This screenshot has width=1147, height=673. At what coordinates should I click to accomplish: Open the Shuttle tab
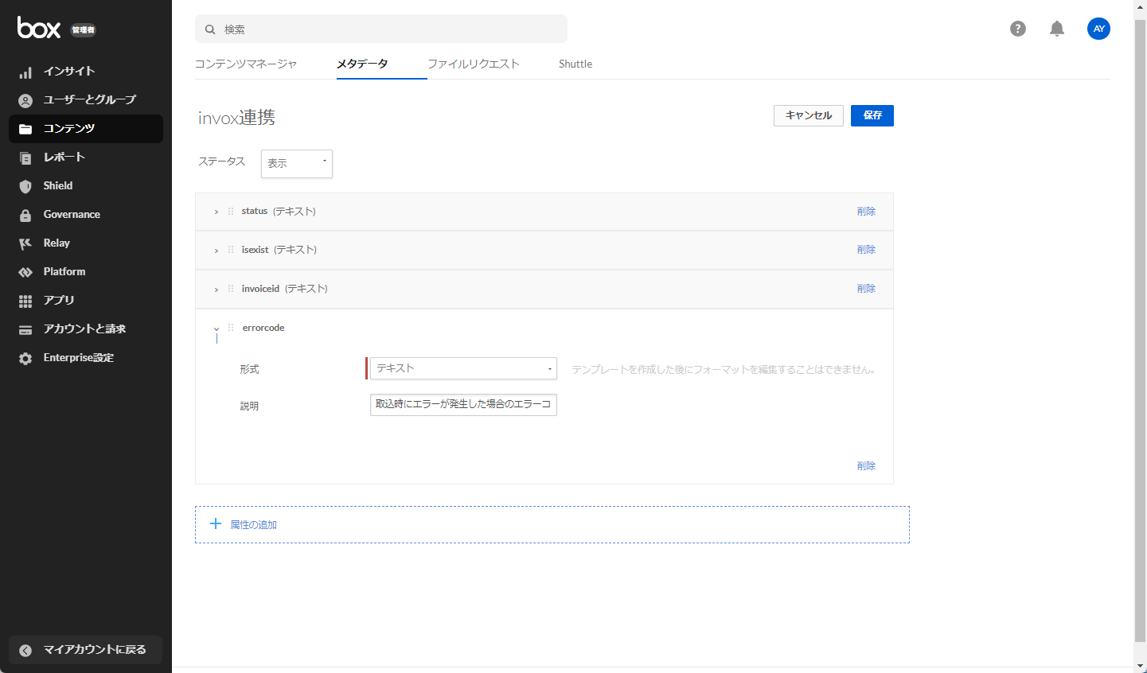pyautogui.click(x=575, y=64)
